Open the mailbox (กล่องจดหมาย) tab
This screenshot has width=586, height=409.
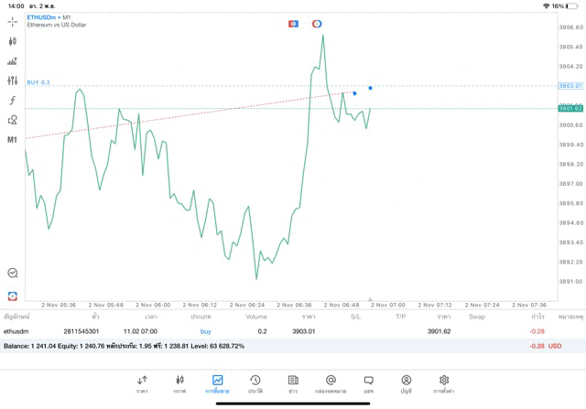(x=331, y=382)
